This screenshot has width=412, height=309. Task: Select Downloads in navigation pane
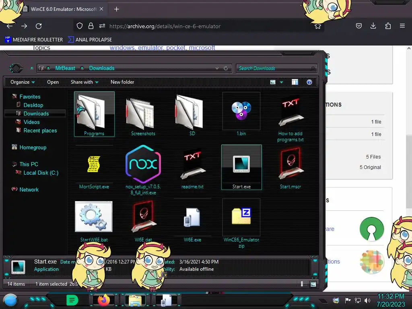36,113
